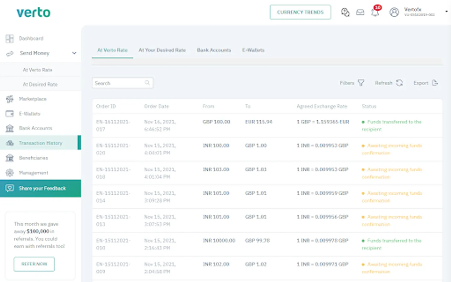Click order ID EN-15112021-010

click(x=113, y=244)
